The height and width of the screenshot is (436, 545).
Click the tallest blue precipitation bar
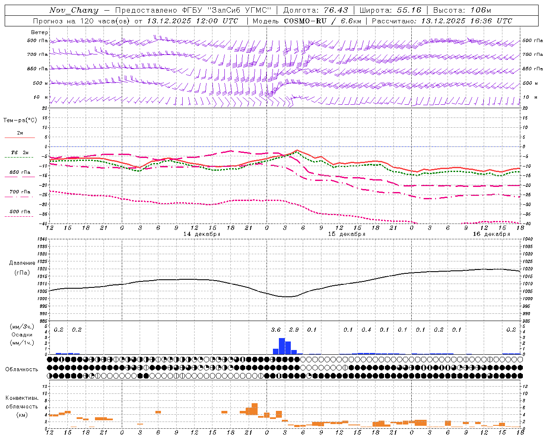click(x=282, y=346)
